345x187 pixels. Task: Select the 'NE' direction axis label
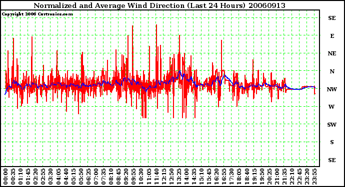coord(332,53)
